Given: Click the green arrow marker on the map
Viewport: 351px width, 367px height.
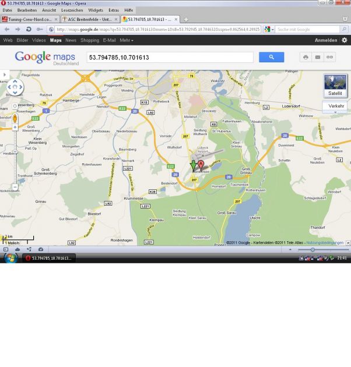Looking at the screenshot, I should tap(193, 165).
